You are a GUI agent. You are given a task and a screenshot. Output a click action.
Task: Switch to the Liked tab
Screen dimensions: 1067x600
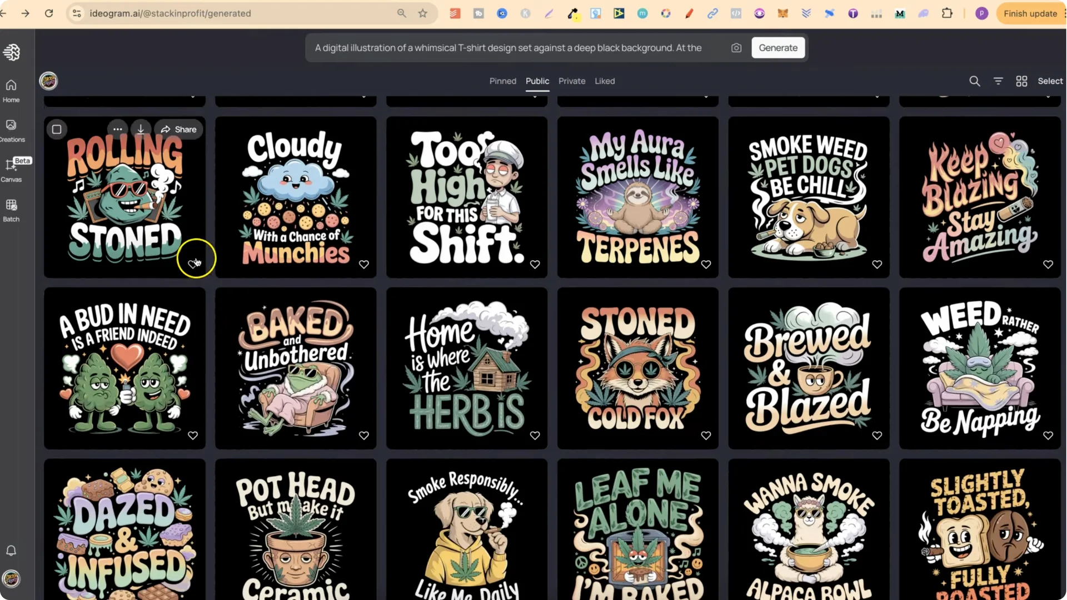605,81
